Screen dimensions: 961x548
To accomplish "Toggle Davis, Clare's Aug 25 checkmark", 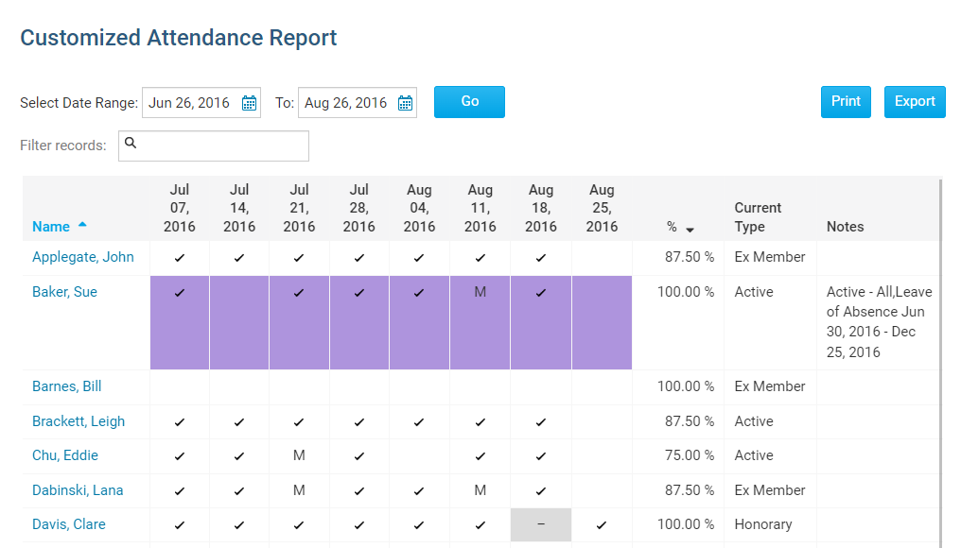I will (602, 525).
